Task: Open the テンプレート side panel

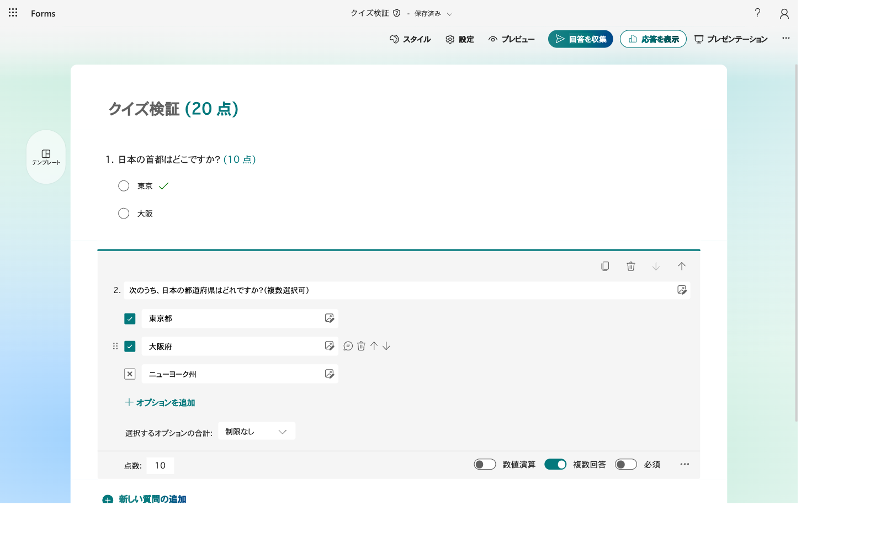Action: pos(46,157)
